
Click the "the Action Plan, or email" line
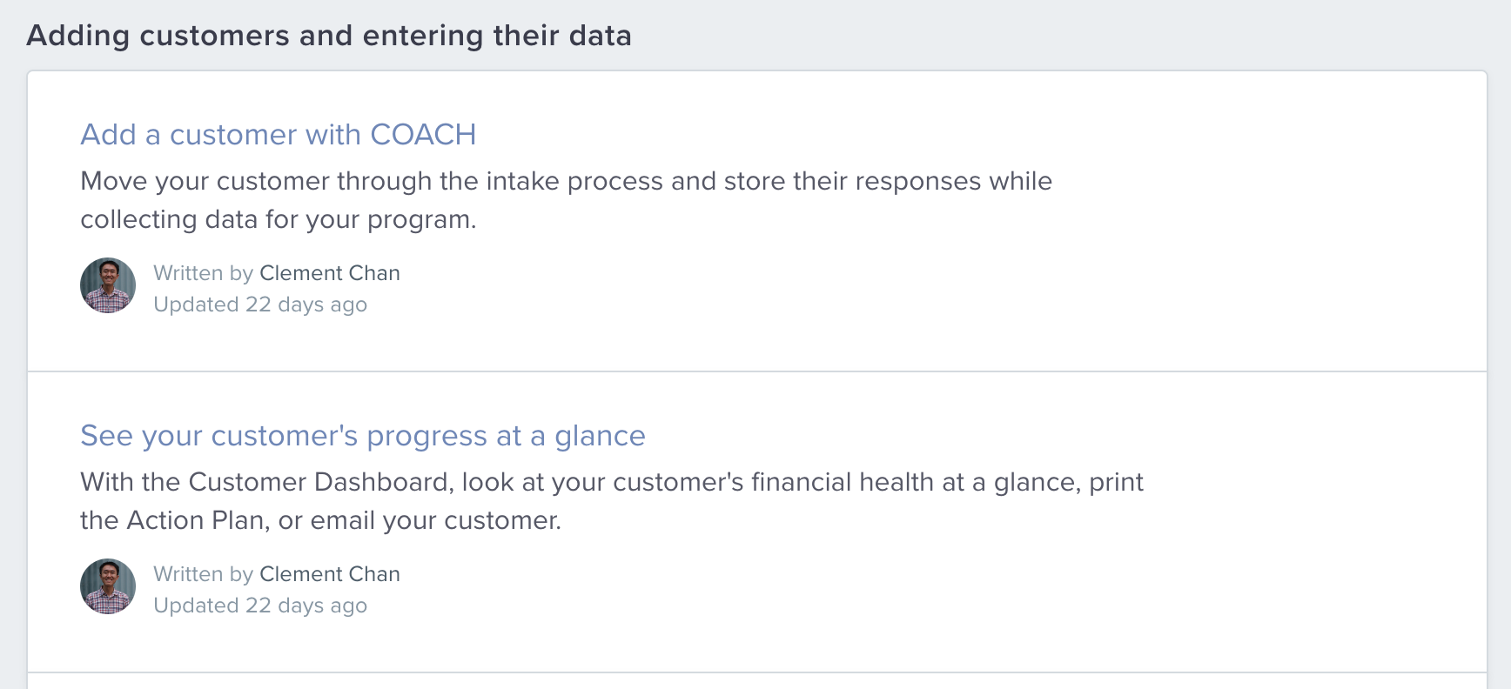click(321, 520)
